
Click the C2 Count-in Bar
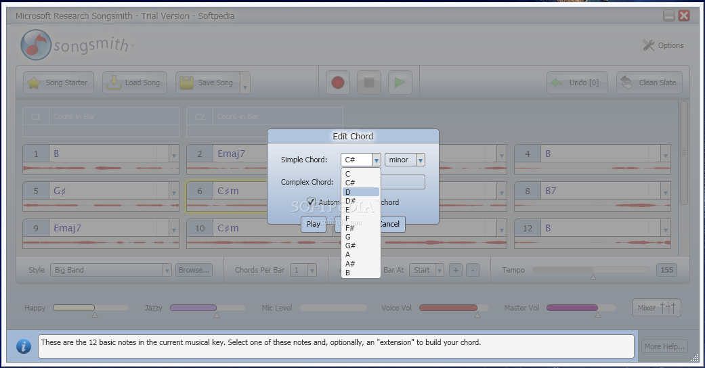click(265, 122)
